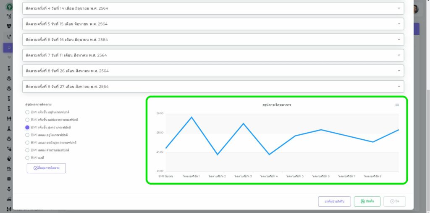Click the 'ยาที่ผู้ป่วยได้รับ' button

pos(334,201)
